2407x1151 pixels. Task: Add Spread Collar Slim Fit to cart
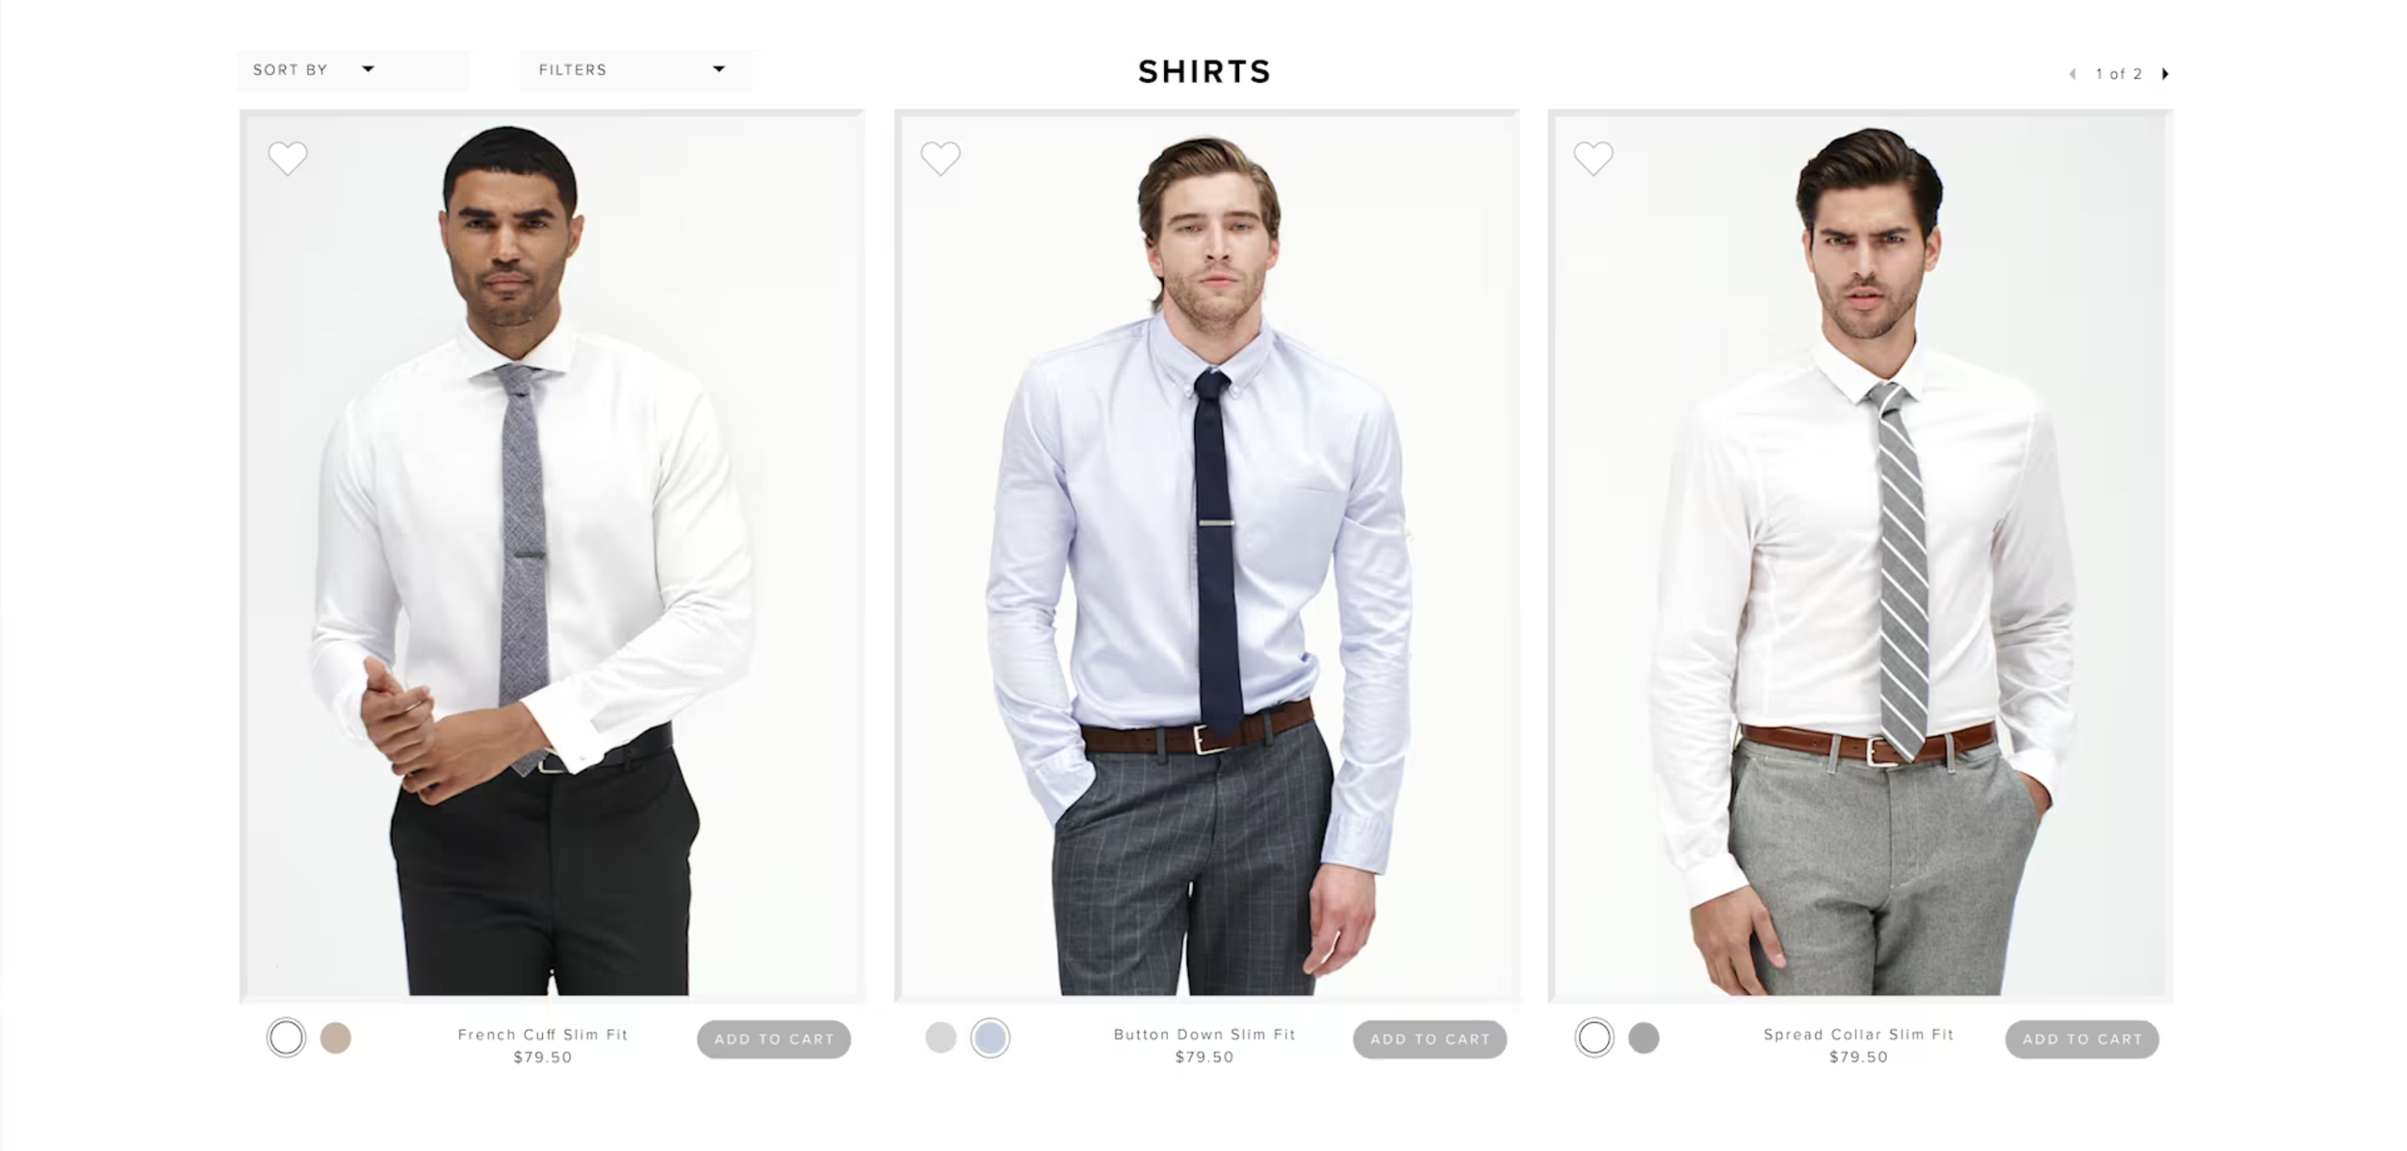tap(2083, 1039)
